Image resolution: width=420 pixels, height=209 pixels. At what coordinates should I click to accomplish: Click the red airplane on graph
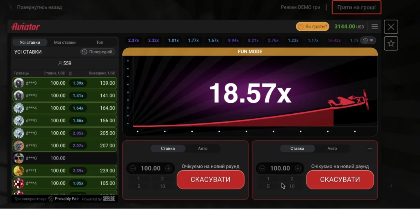pyautogui.click(x=349, y=101)
